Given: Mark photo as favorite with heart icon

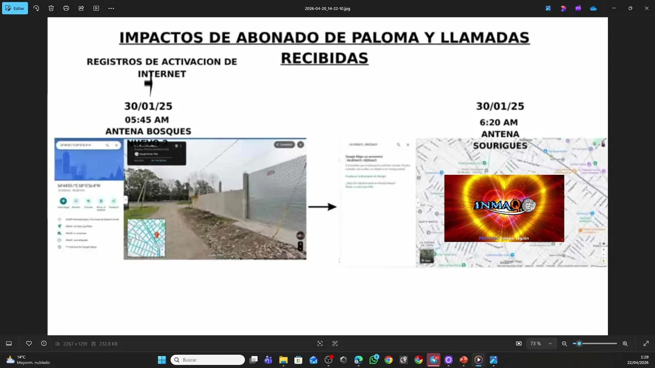Looking at the screenshot, I should (29, 343).
